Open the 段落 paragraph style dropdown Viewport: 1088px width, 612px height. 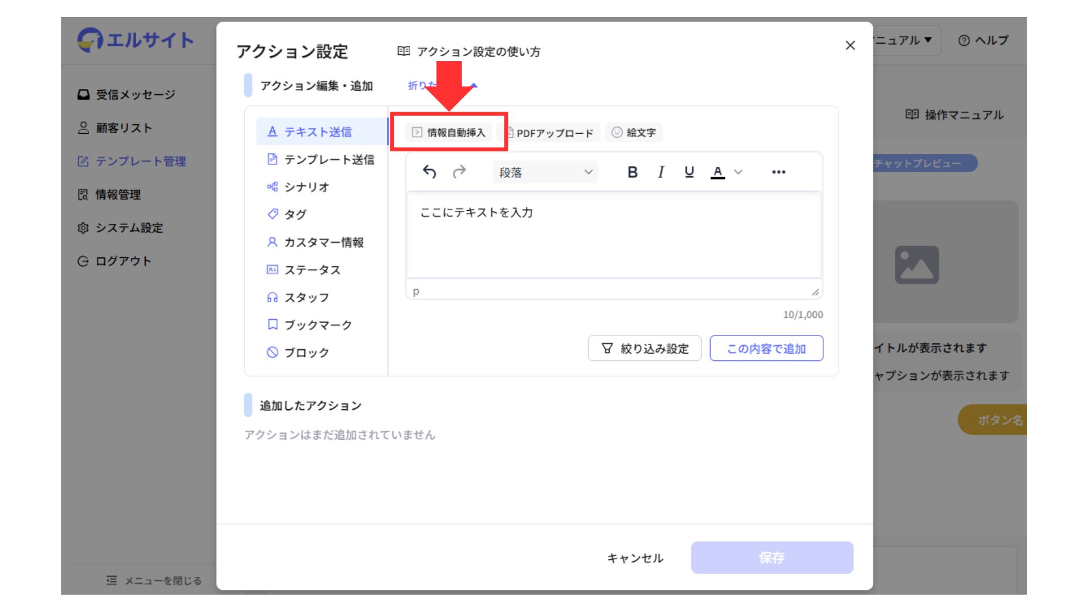coord(545,172)
